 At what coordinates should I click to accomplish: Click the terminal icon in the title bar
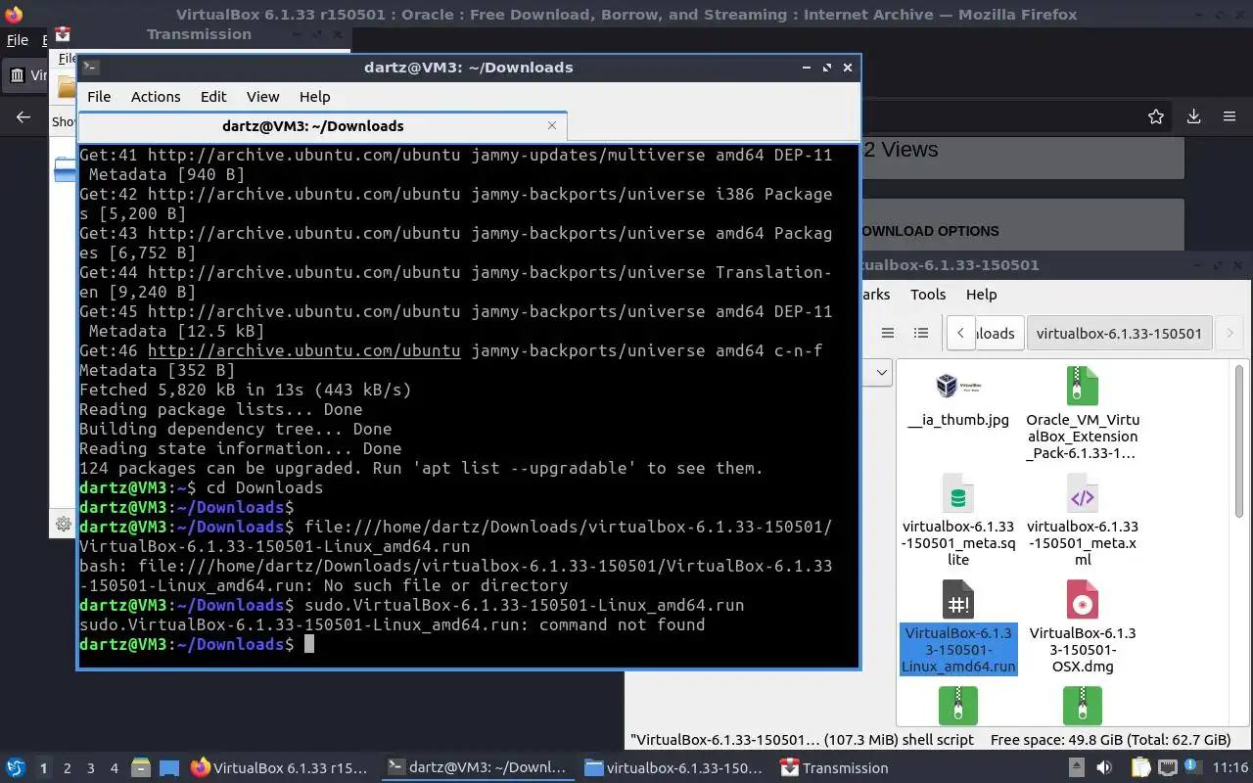(90, 68)
